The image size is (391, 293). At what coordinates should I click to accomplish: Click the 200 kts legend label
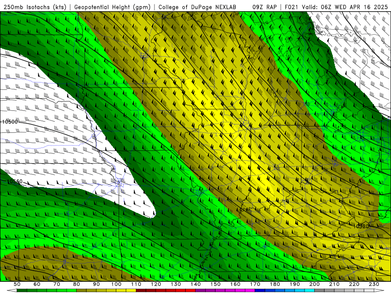coord(314,284)
